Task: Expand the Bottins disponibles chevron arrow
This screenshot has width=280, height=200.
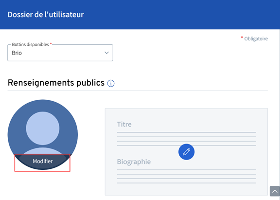Action: [x=106, y=53]
